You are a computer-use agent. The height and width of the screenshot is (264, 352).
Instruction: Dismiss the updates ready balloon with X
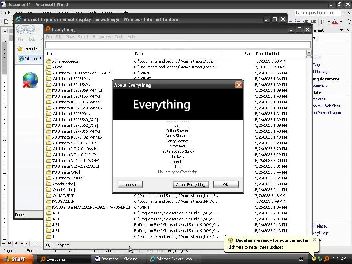click(315, 240)
